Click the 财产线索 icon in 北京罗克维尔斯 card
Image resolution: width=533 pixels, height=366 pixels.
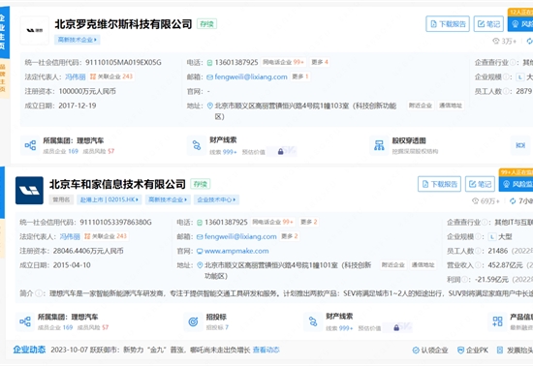(197, 145)
